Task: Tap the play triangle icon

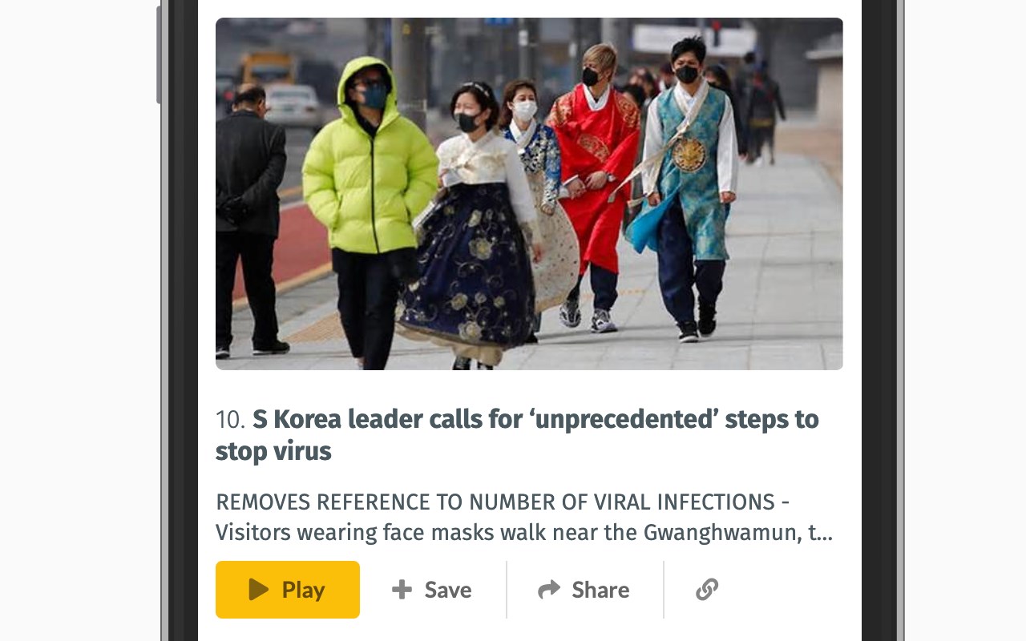Action: [258, 590]
